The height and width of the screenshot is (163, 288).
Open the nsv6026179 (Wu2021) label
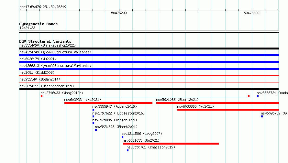point(38,59)
